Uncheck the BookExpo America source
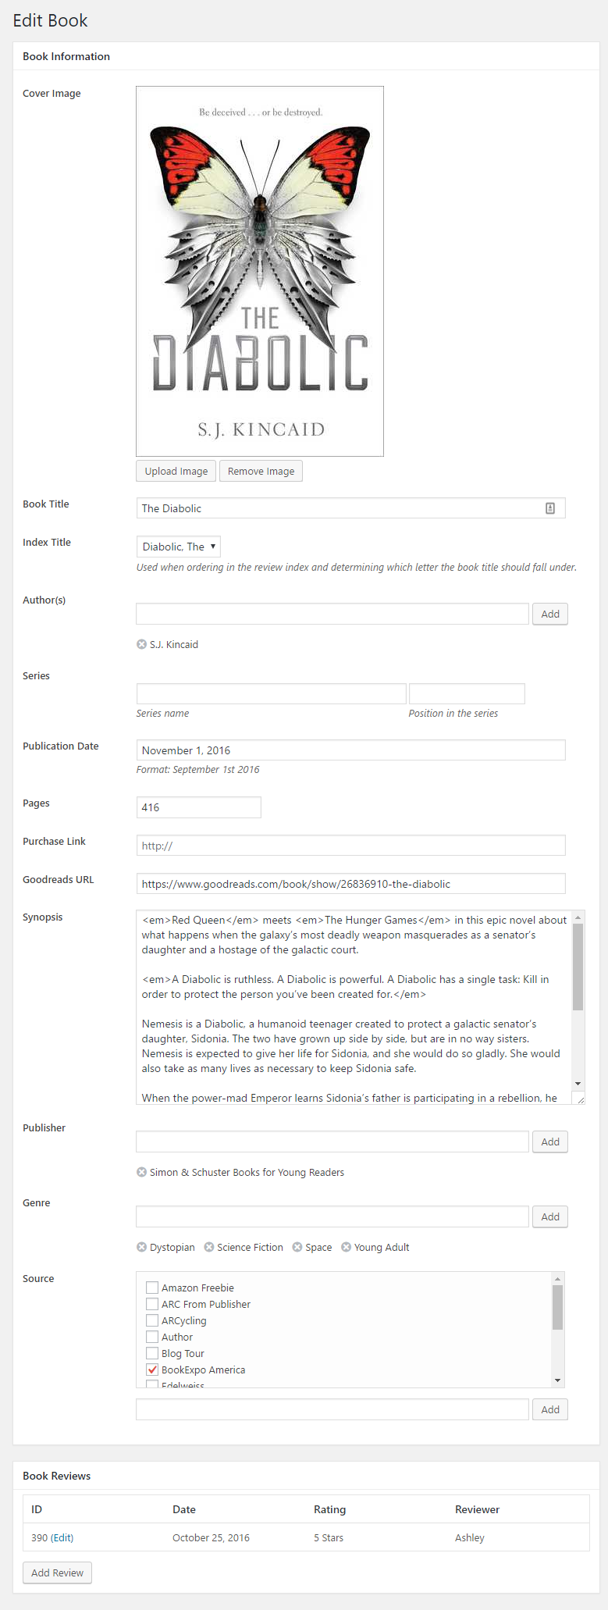 point(152,1370)
